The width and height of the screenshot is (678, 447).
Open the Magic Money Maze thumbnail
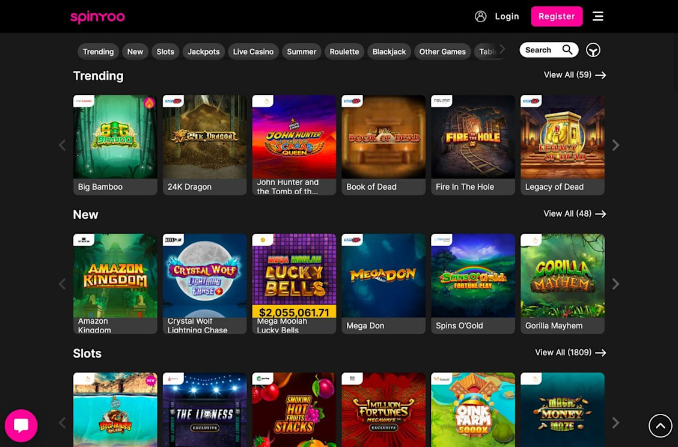pos(563,410)
